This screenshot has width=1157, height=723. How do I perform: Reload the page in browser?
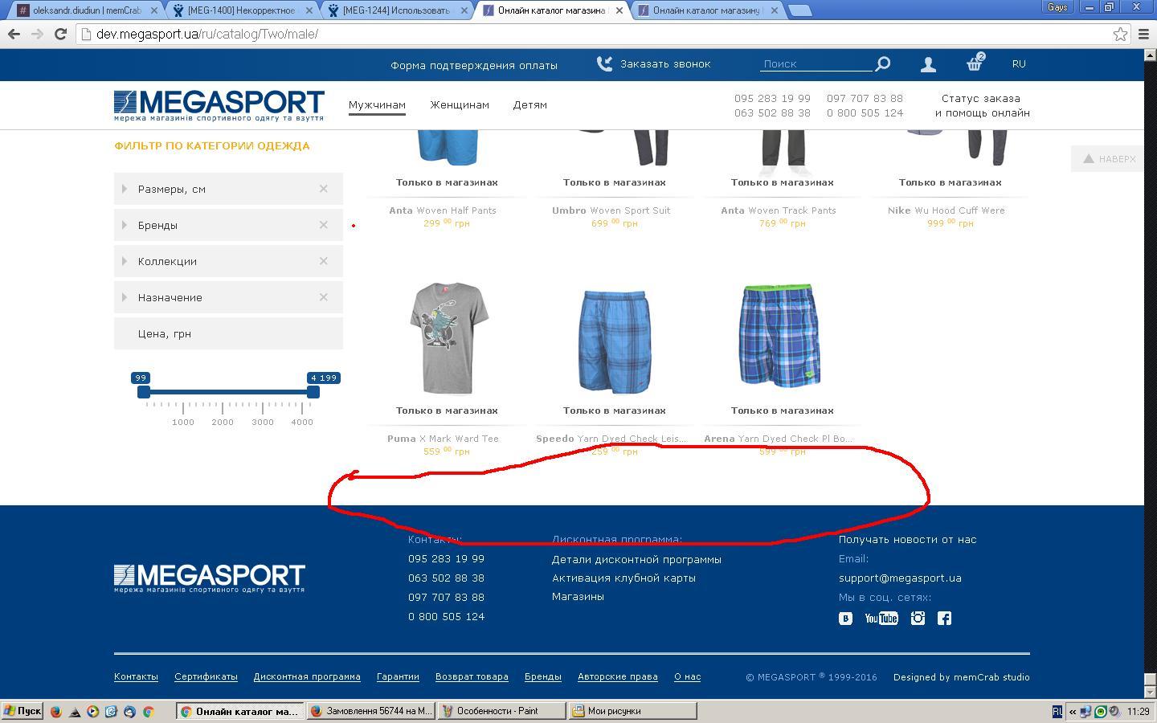(x=60, y=34)
